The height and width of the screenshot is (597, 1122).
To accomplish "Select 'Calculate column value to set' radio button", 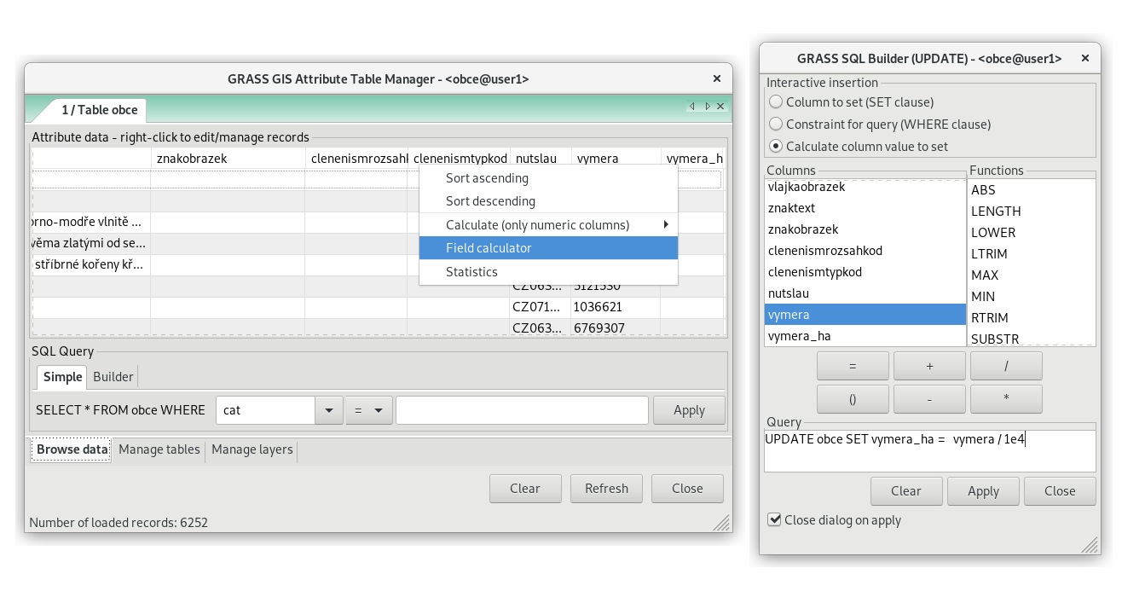I will [776, 146].
